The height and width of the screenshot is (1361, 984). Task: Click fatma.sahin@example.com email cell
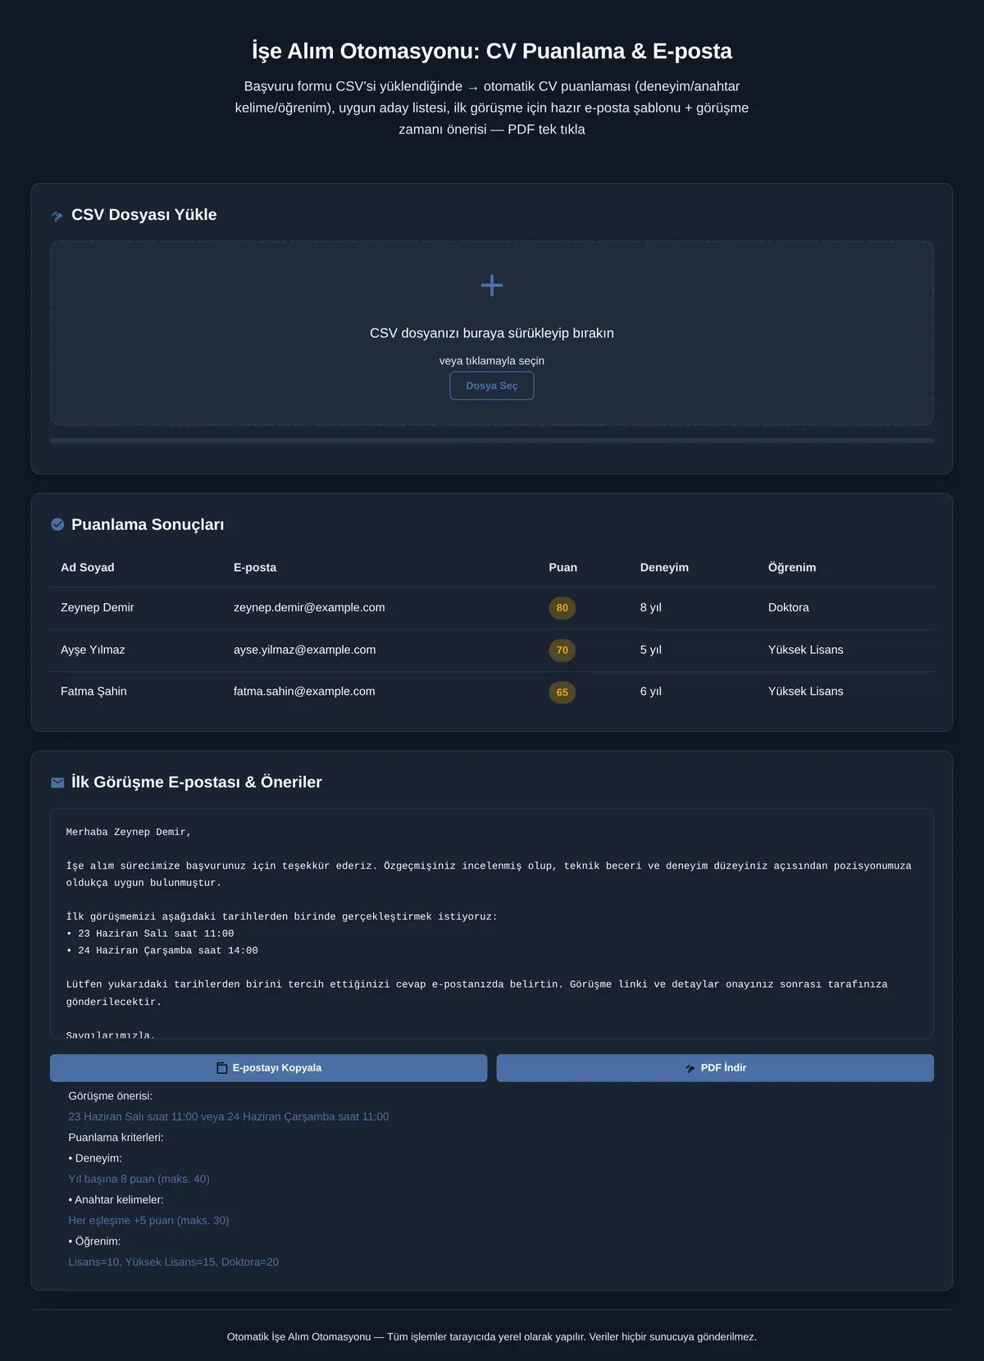click(x=304, y=692)
